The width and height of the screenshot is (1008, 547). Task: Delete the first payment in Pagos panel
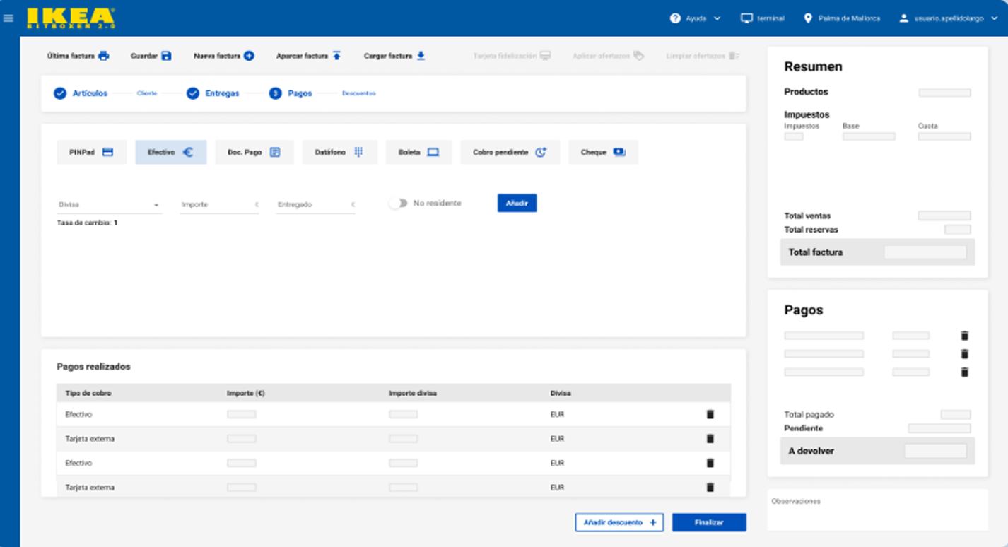click(964, 336)
